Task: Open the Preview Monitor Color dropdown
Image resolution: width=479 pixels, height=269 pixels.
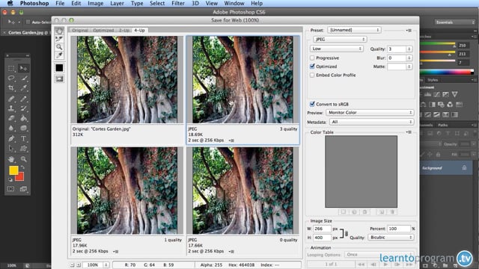Action: pos(370,113)
